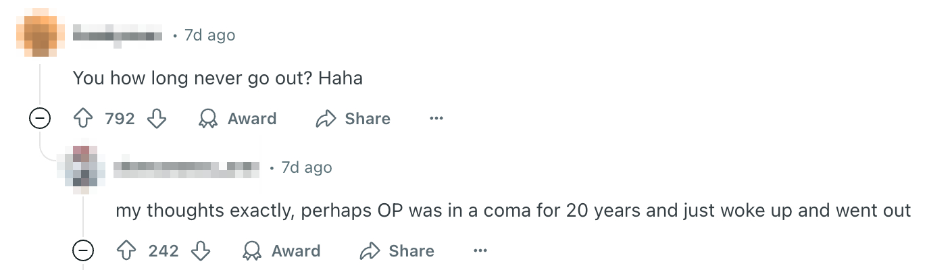Open the reply author's avatar
The height and width of the screenshot is (270, 927).
coord(82,166)
